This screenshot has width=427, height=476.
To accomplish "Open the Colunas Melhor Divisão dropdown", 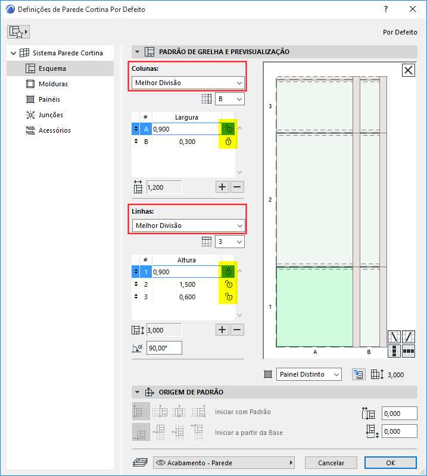I will coord(188,83).
